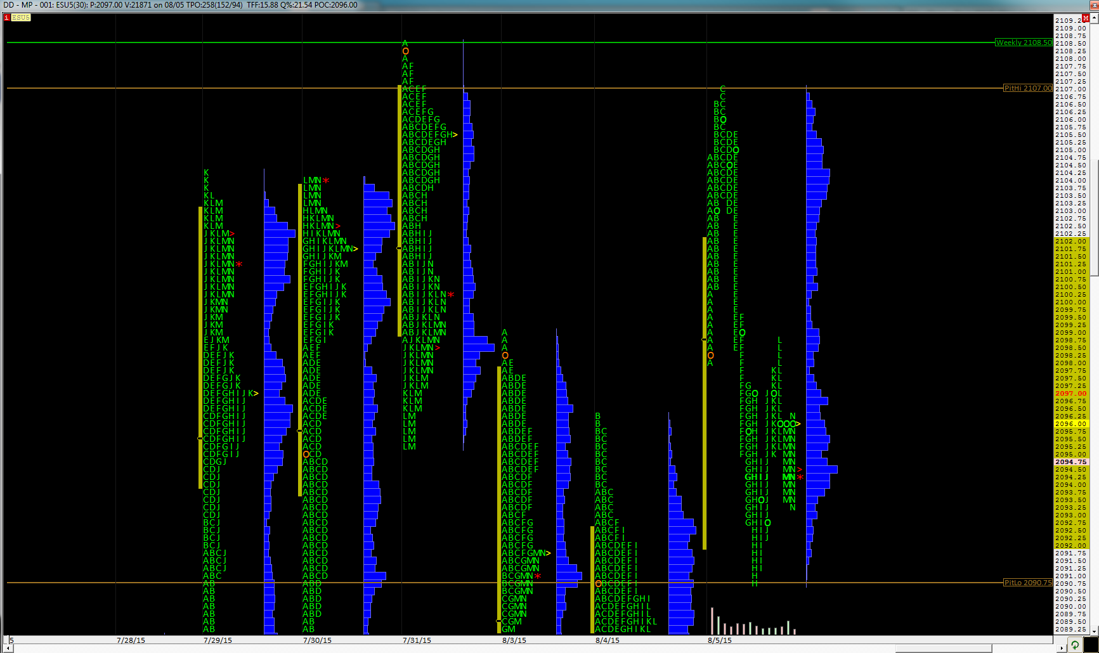The height and width of the screenshot is (653, 1099).
Task: Click the 2109.00 price on the scale
Action: 1071,29
